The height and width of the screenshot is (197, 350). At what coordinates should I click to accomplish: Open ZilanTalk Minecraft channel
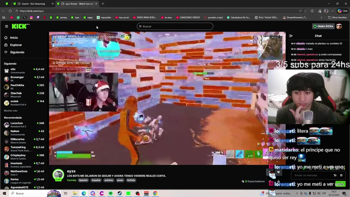point(24,95)
